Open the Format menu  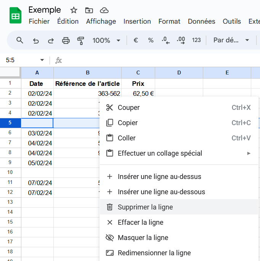tap(169, 21)
